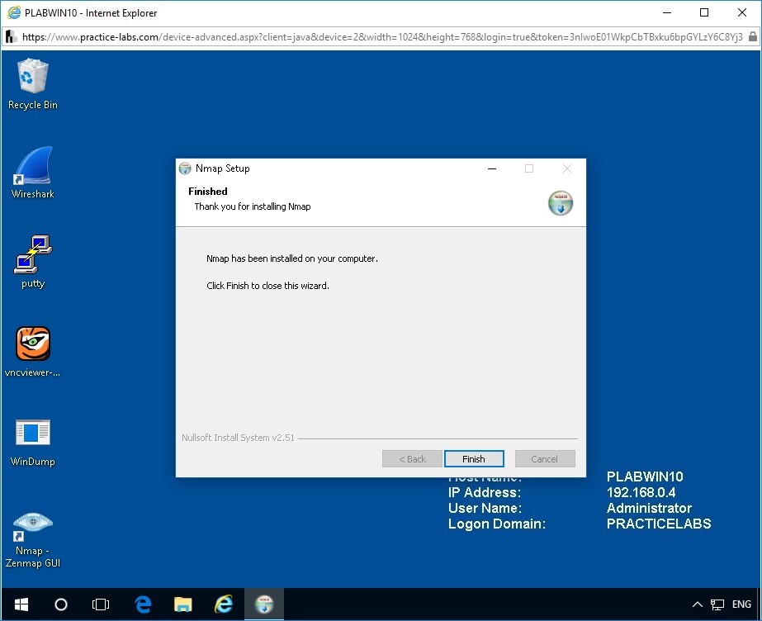This screenshot has width=762, height=621.
Task: Click the Nmap Setup title bar icon
Action: click(x=185, y=168)
